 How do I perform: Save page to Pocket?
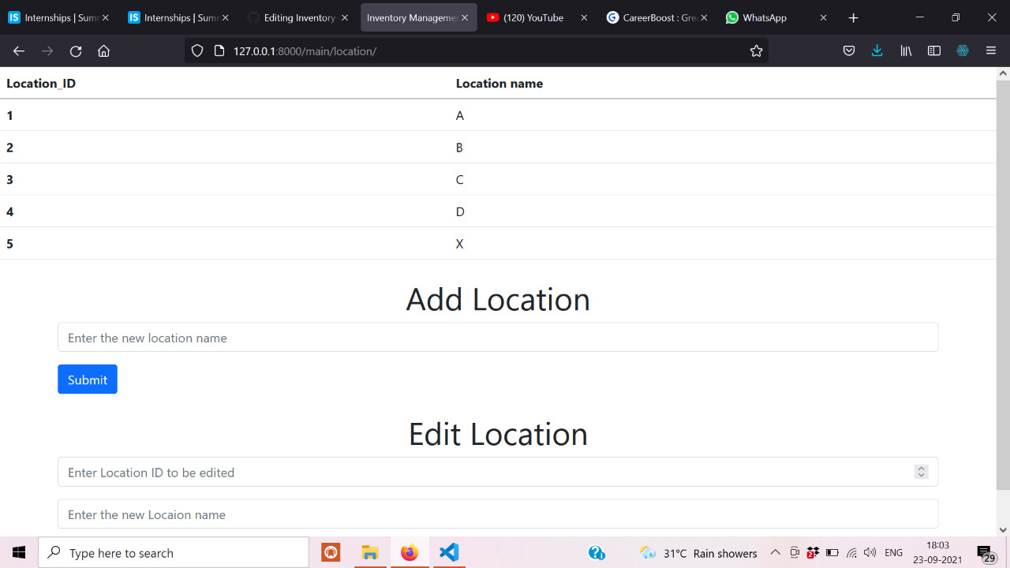(x=848, y=50)
